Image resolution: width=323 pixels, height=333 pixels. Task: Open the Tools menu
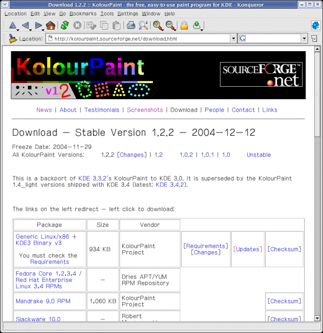[x=107, y=14]
